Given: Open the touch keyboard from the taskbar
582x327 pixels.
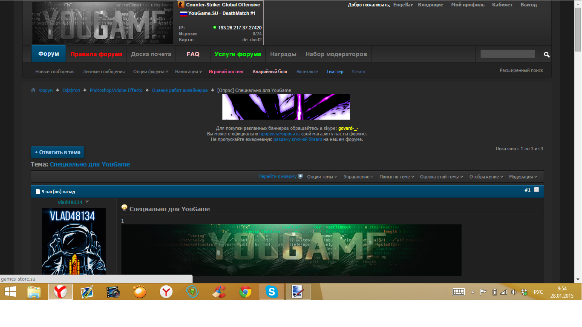Looking at the screenshot, I should click(x=458, y=292).
